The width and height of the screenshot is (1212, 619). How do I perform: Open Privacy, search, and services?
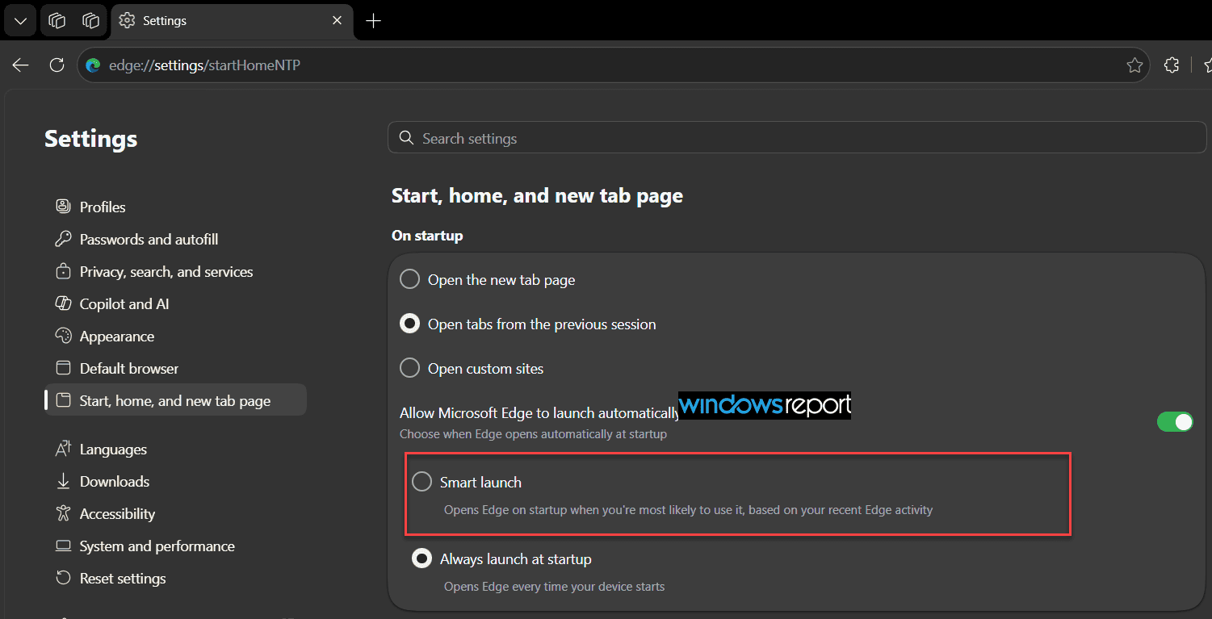pos(176,272)
